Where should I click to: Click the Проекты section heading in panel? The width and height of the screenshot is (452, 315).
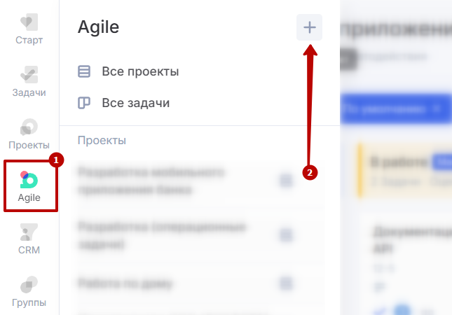click(102, 141)
